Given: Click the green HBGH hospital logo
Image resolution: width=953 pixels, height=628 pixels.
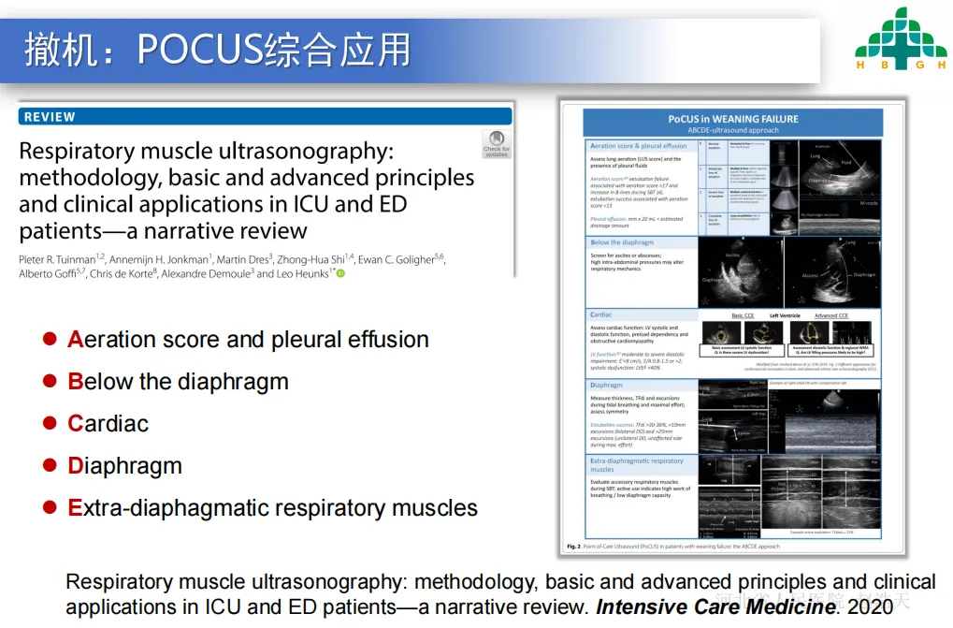Looking at the screenshot, I should (901, 38).
